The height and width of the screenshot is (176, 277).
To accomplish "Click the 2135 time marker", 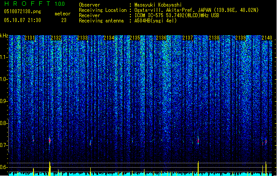I will coord(135,38).
